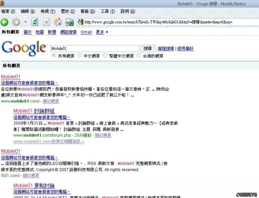Click the malware warning under first Mobile01 result
The width and height of the screenshot is (259, 198).
(x=30, y=83)
